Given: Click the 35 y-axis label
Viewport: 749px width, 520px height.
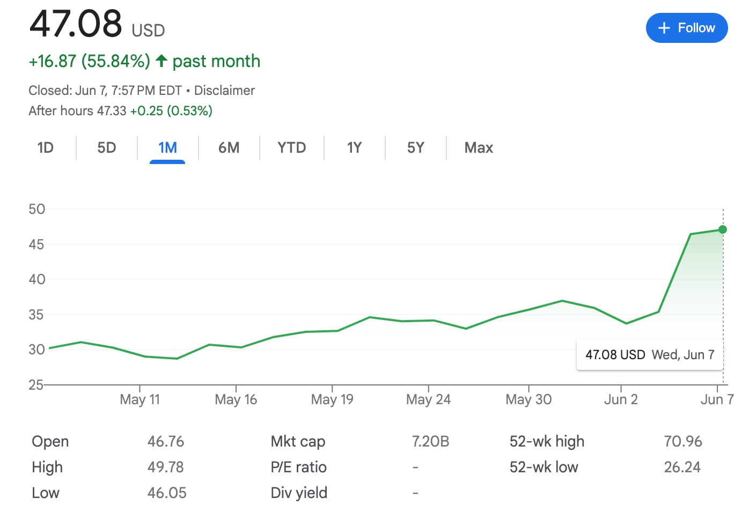Looking at the screenshot, I should tap(37, 315).
